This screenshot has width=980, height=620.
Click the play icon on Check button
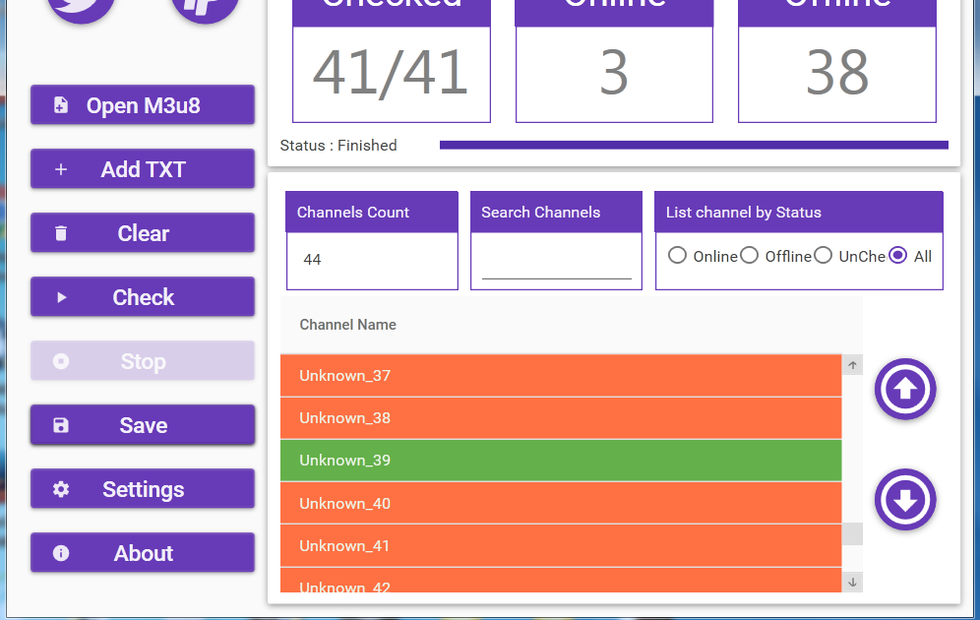(61, 296)
